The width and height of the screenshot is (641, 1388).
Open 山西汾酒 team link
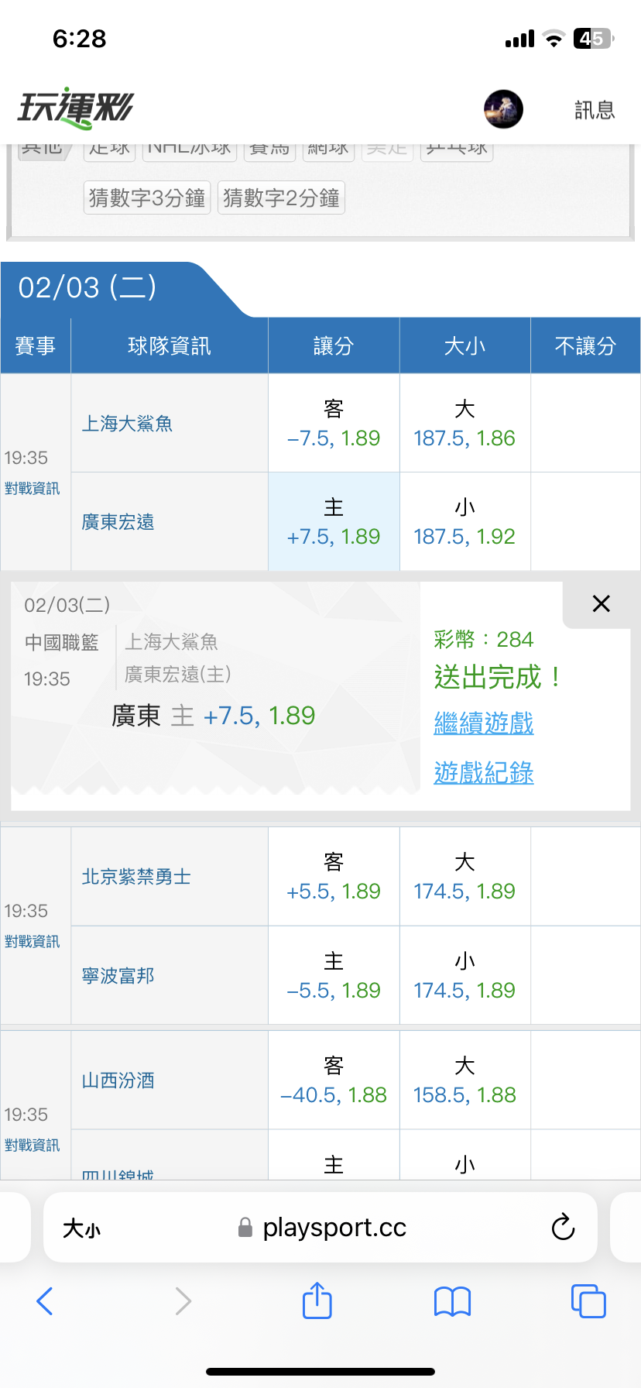118,1081
